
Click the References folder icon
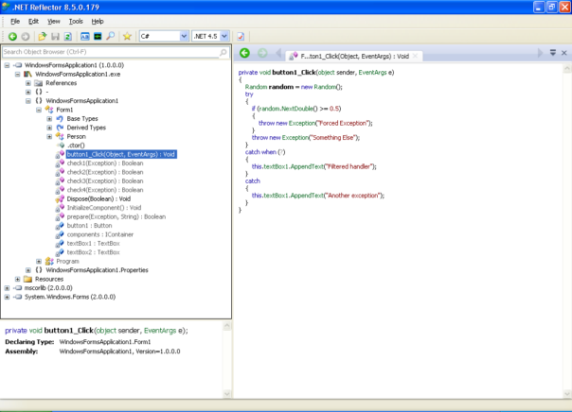click(38, 83)
